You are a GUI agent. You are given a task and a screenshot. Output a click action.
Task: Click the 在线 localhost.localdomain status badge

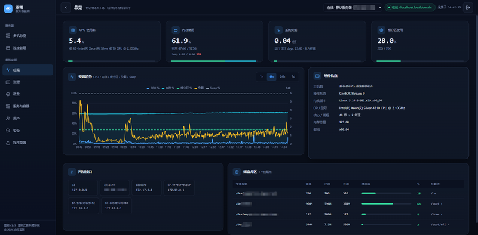point(410,7)
